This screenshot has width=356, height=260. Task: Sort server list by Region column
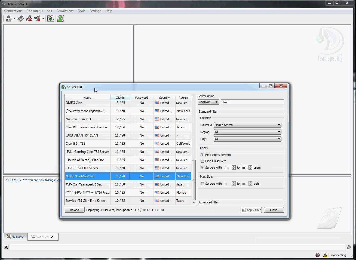point(183,98)
